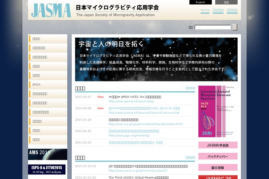Select the 2015.04.06 news date
This screenshot has width=269, height=179.
[83, 108]
